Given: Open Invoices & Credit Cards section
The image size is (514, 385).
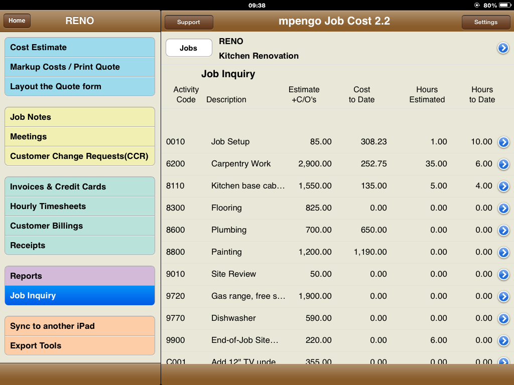Looking at the screenshot, I should (x=80, y=187).
